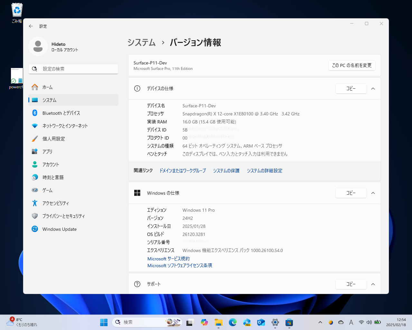This screenshot has height=330, width=412.
Task: Click the Hideto account avatar
Action: 38,46
